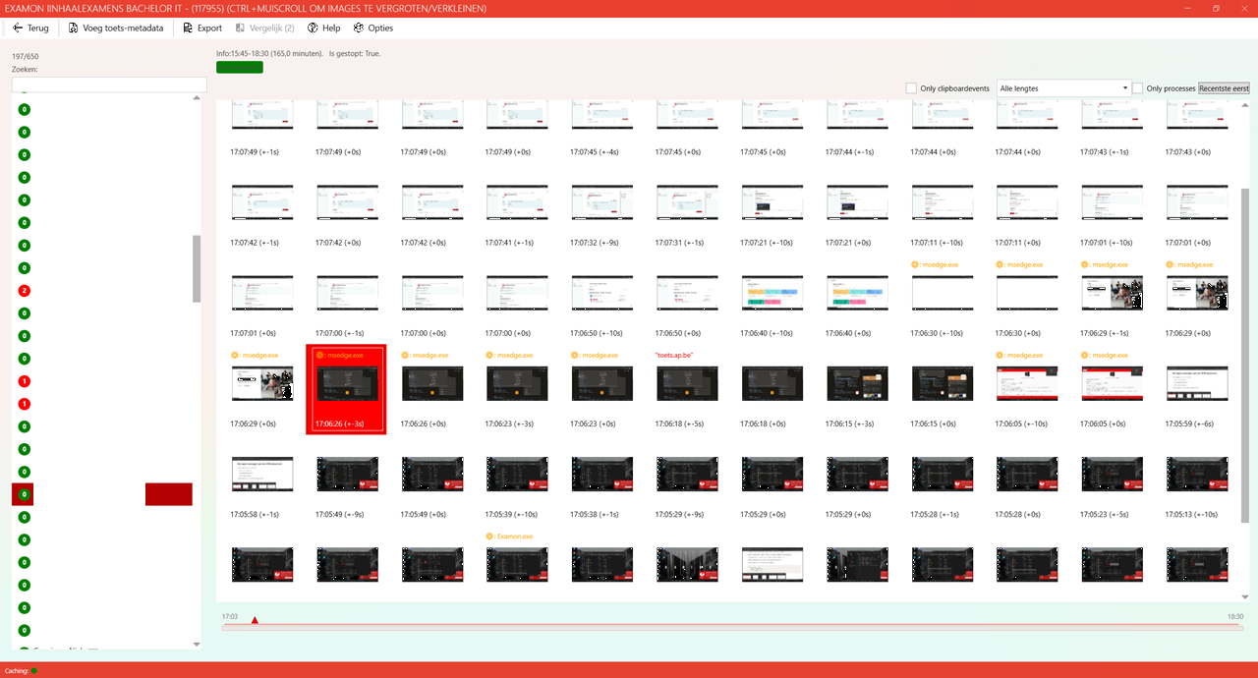
Task: Open Voeg toets-metadata from toolbar
Action: (115, 28)
